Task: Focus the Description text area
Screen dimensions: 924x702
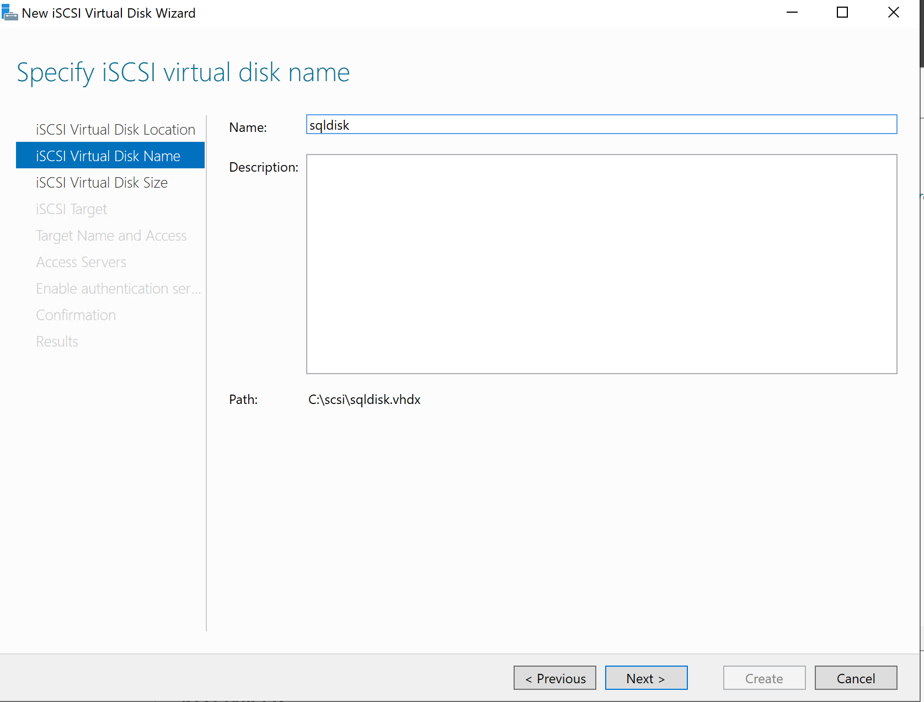Action: tap(601, 264)
